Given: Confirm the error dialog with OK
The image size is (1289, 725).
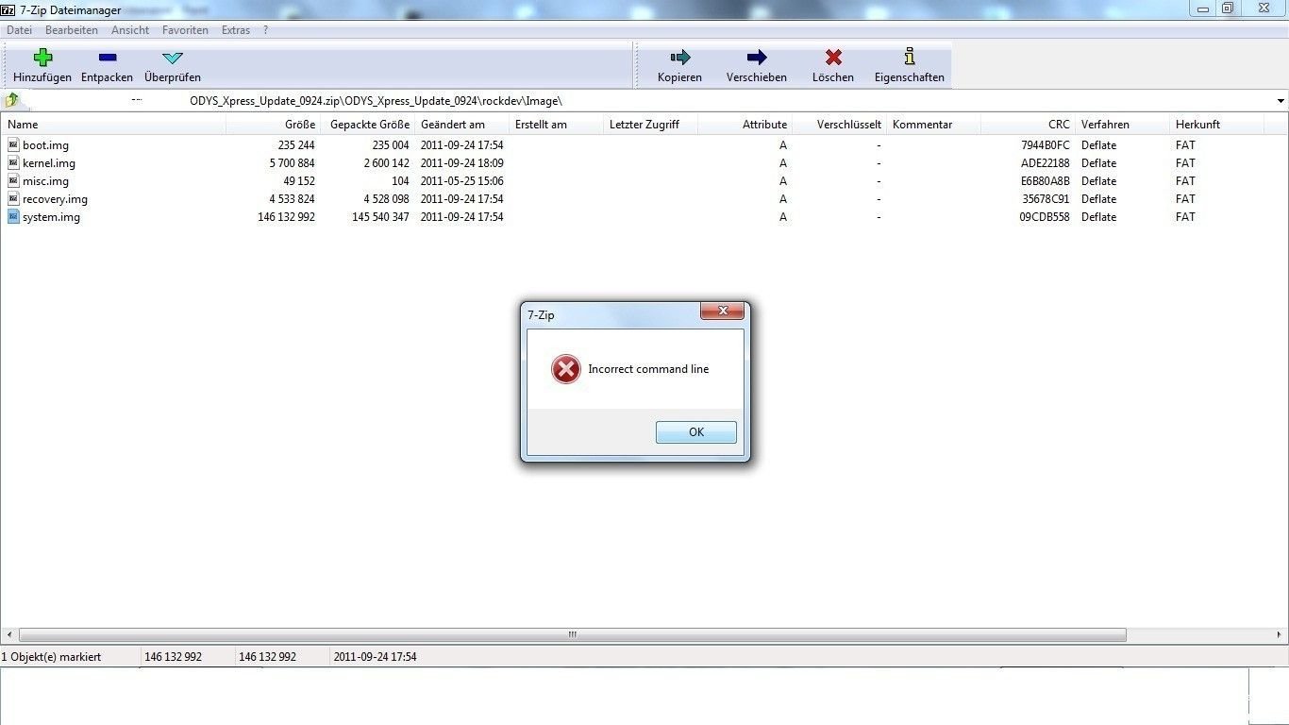Looking at the screenshot, I should click(x=696, y=431).
